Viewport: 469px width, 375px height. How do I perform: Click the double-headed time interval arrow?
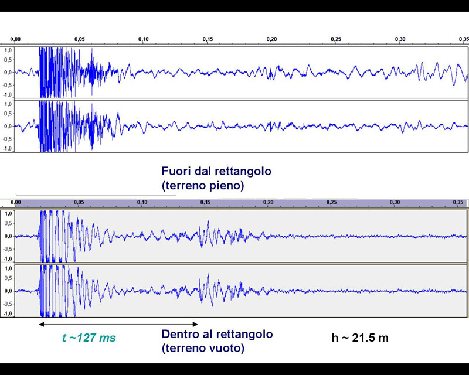[x=118, y=324]
